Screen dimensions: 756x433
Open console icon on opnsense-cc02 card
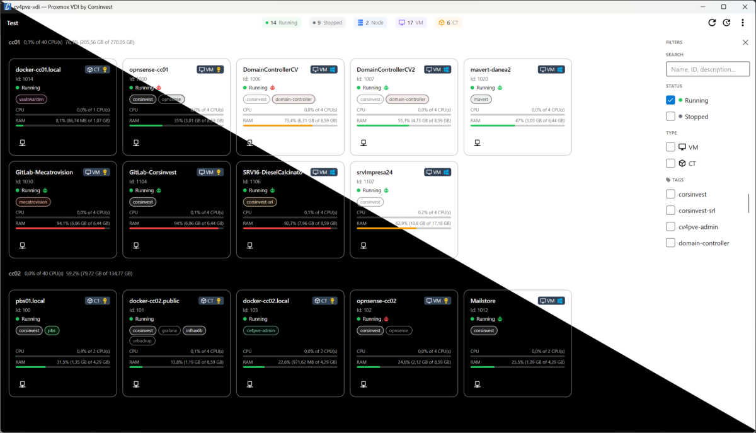[364, 384]
